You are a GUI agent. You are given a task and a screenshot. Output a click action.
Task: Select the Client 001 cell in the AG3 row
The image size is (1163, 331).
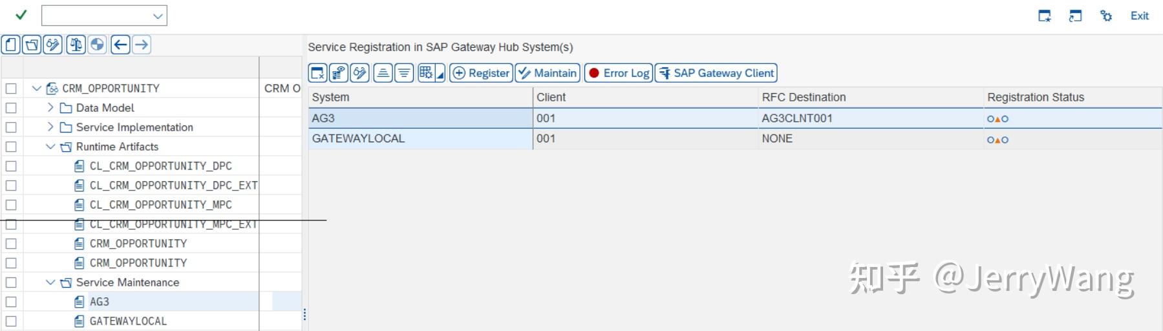646,118
